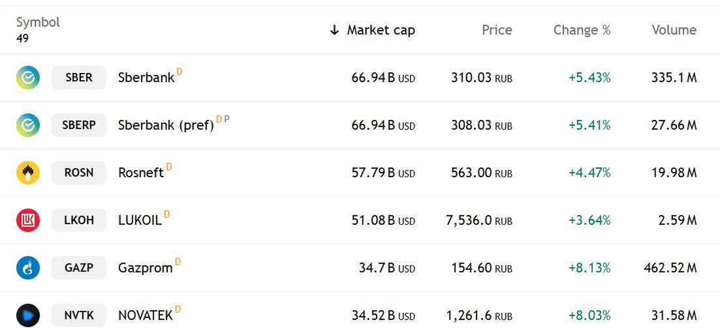Click the GAZP ticker badge

pyautogui.click(x=79, y=268)
